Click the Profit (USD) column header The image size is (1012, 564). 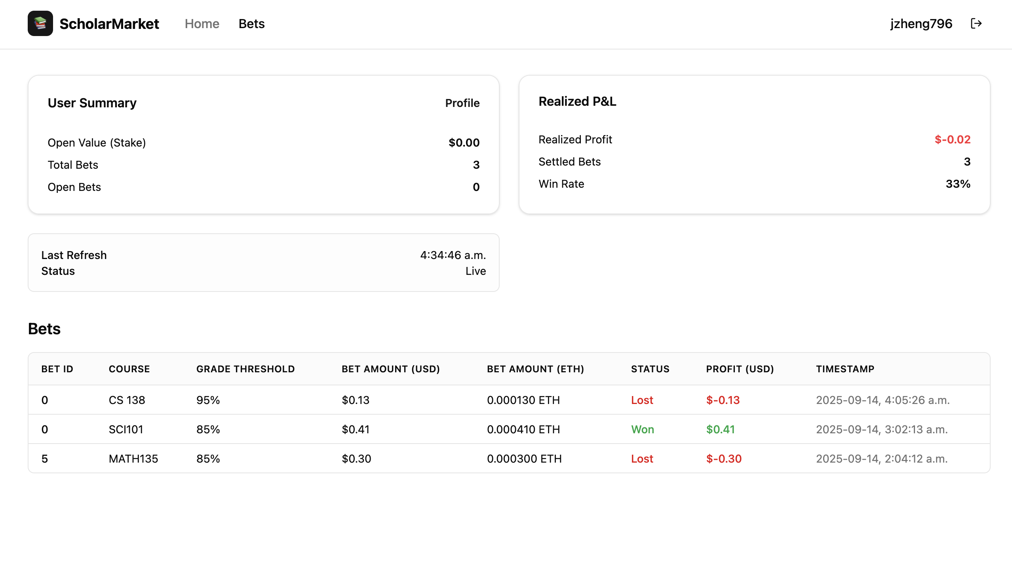coord(740,369)
